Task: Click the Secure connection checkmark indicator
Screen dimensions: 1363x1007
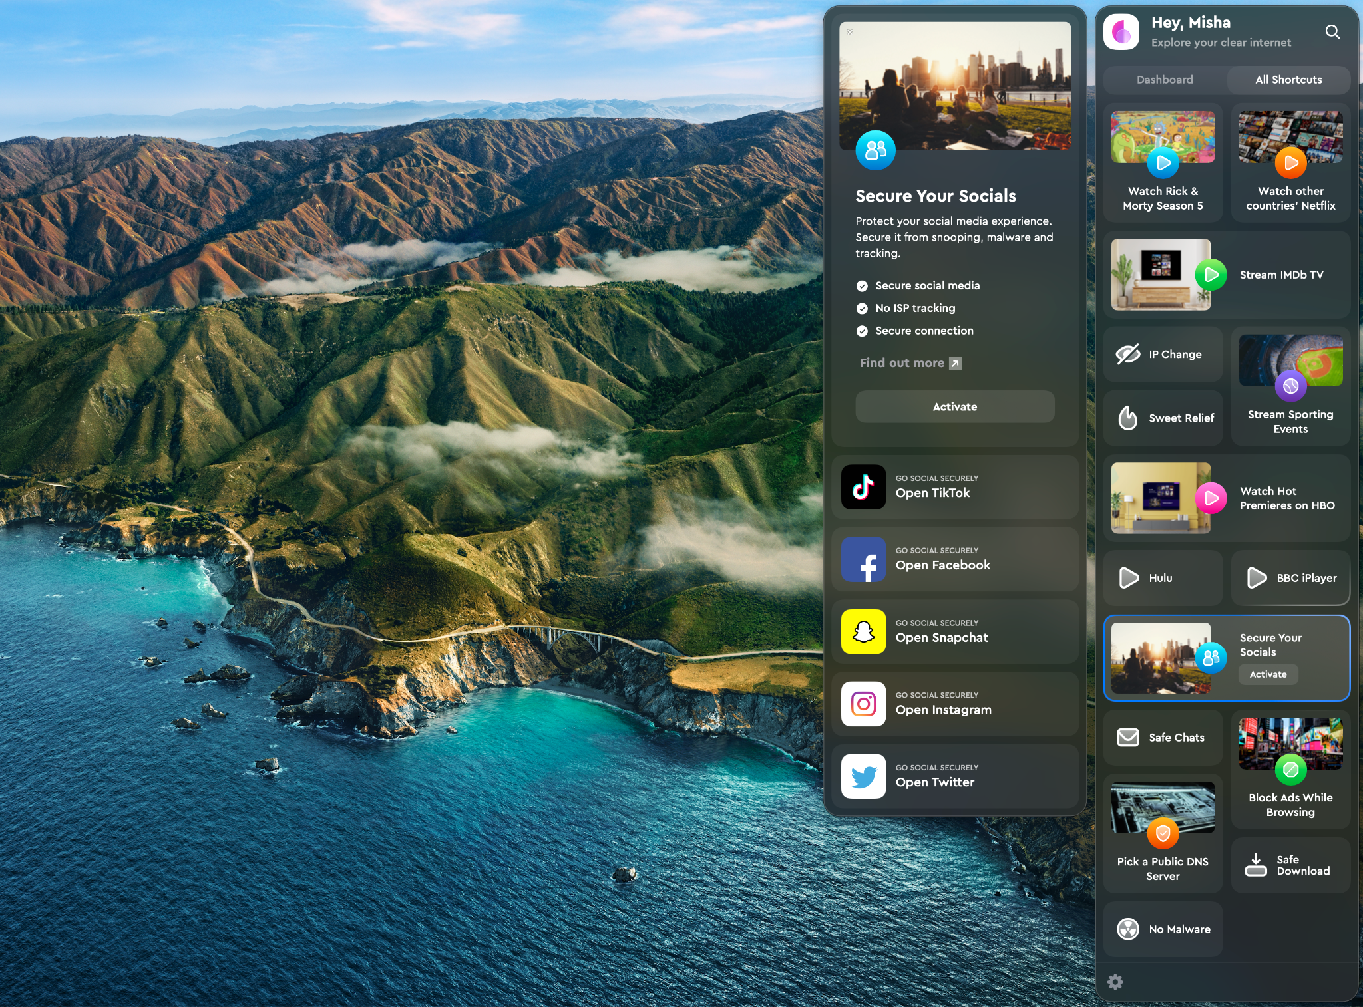Action: [x=863, y=331]
